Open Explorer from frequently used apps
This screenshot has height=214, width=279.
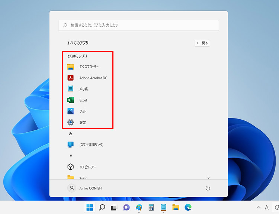[89, 67]
